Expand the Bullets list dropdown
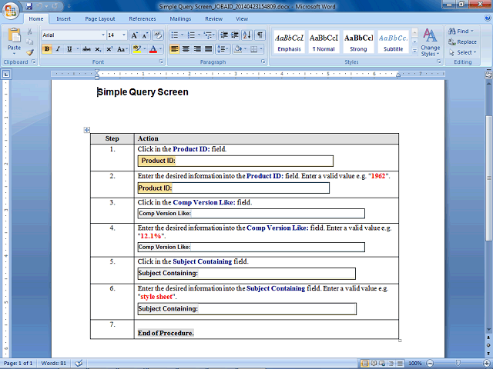493x369 pixels. click(x=182, y=35)
